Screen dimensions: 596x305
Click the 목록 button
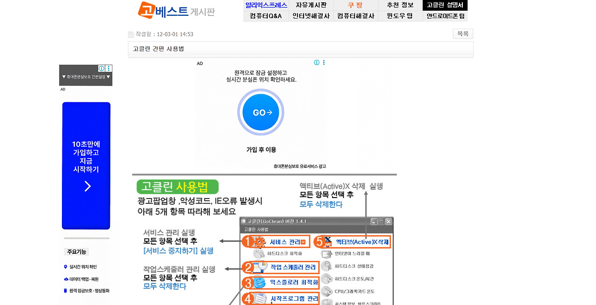click(x=463, y=34)
